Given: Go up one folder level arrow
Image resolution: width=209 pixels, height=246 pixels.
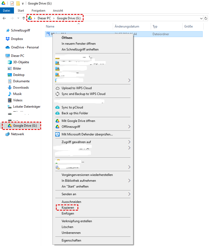Looking at the screenshot, I should click(24, 18).
